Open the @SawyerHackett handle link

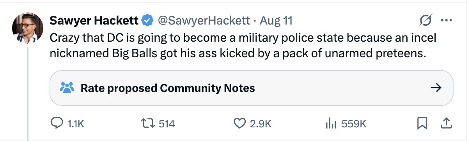203,20
